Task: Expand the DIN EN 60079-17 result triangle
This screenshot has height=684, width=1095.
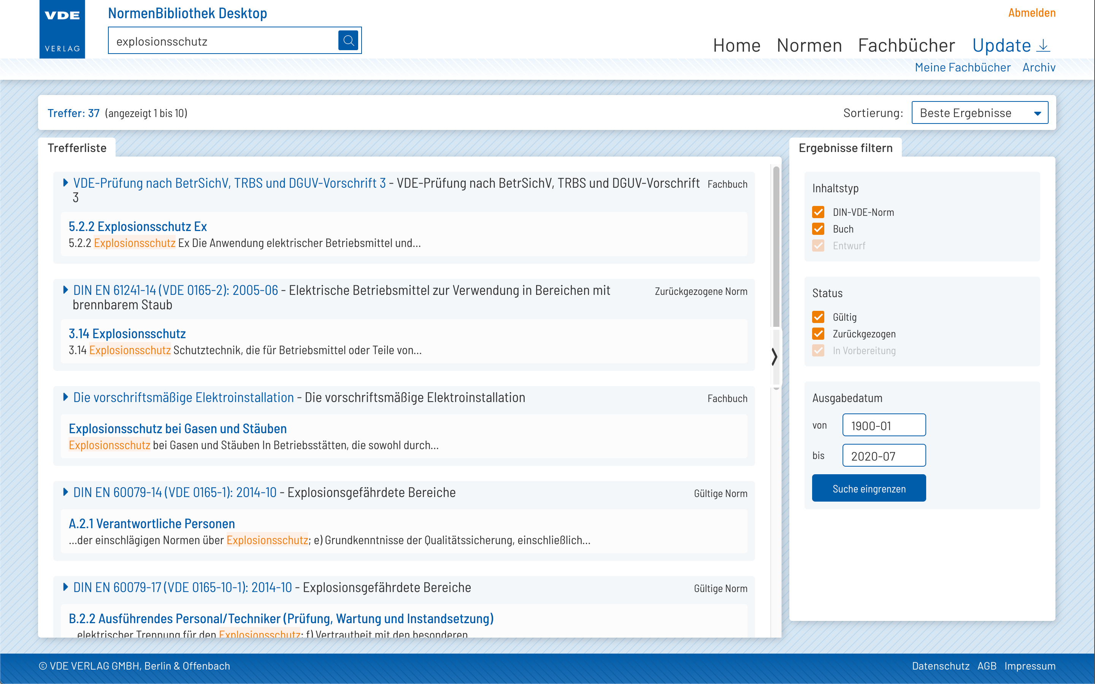Action: (x=66, y=587)
